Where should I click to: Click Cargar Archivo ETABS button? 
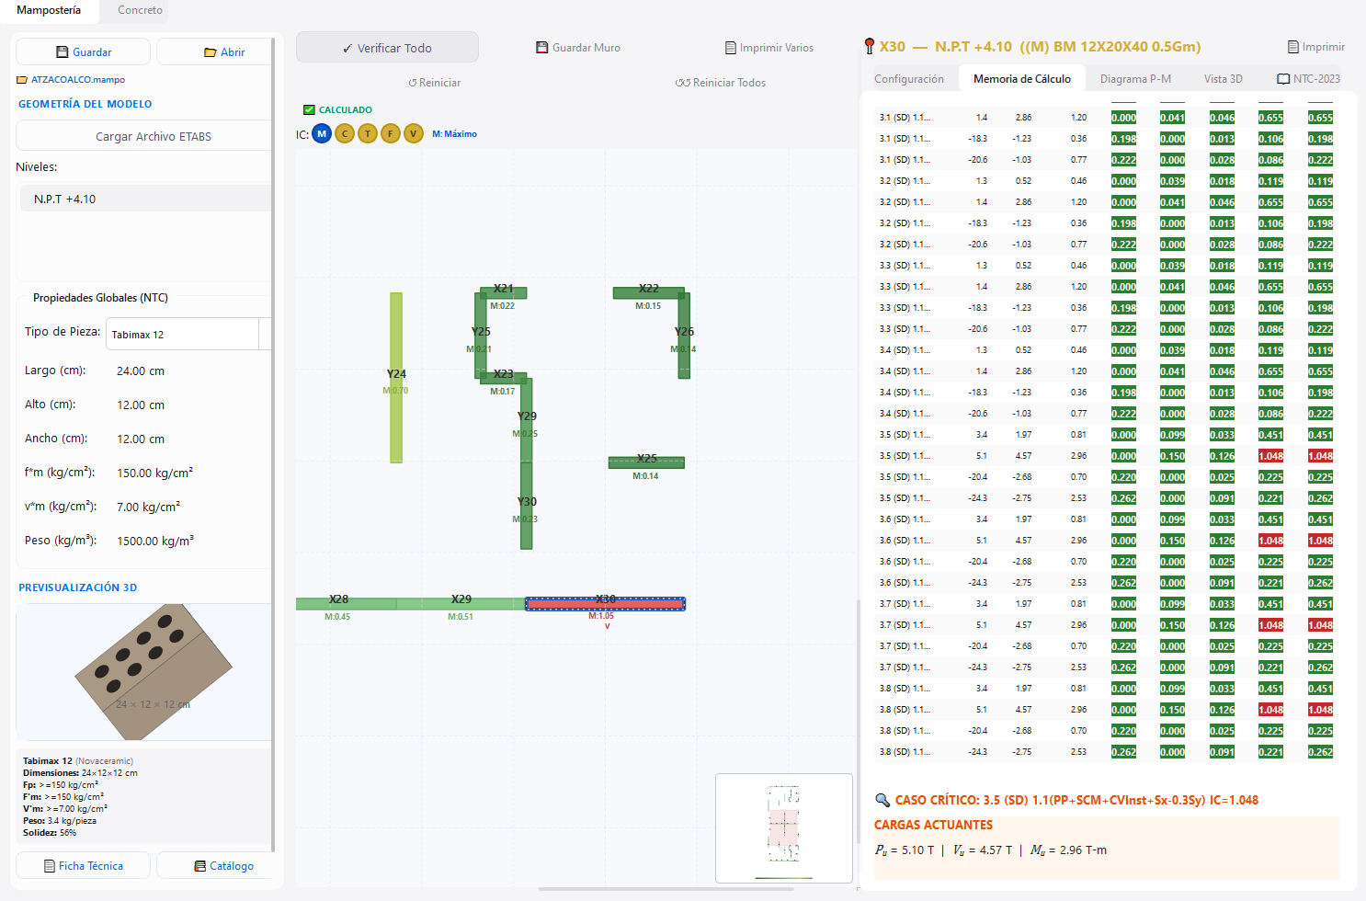154,136
